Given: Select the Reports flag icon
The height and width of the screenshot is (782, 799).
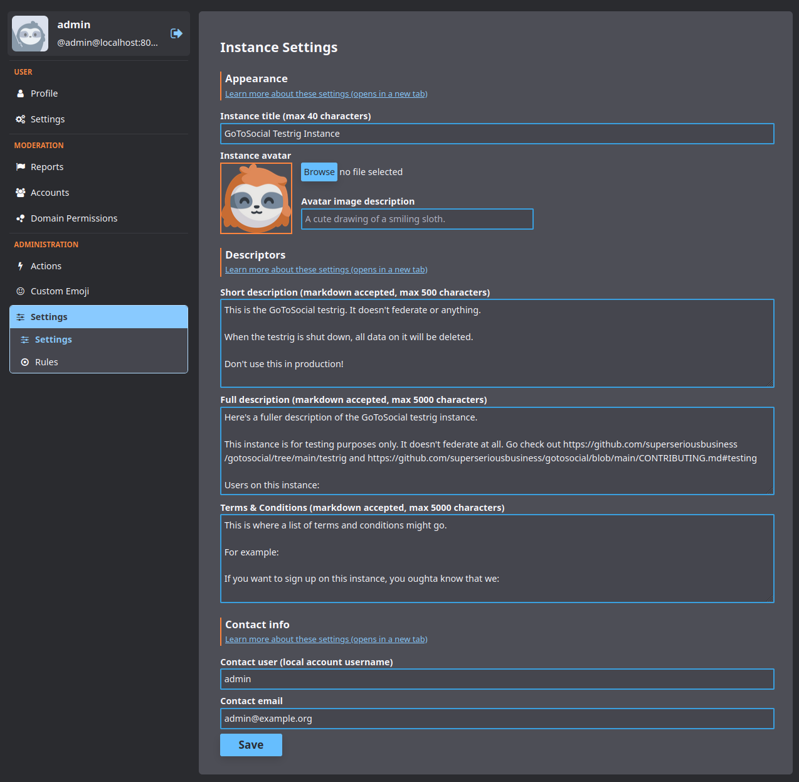Looking at the screenshot, I should pyautogui.click(x=21, y=166).
